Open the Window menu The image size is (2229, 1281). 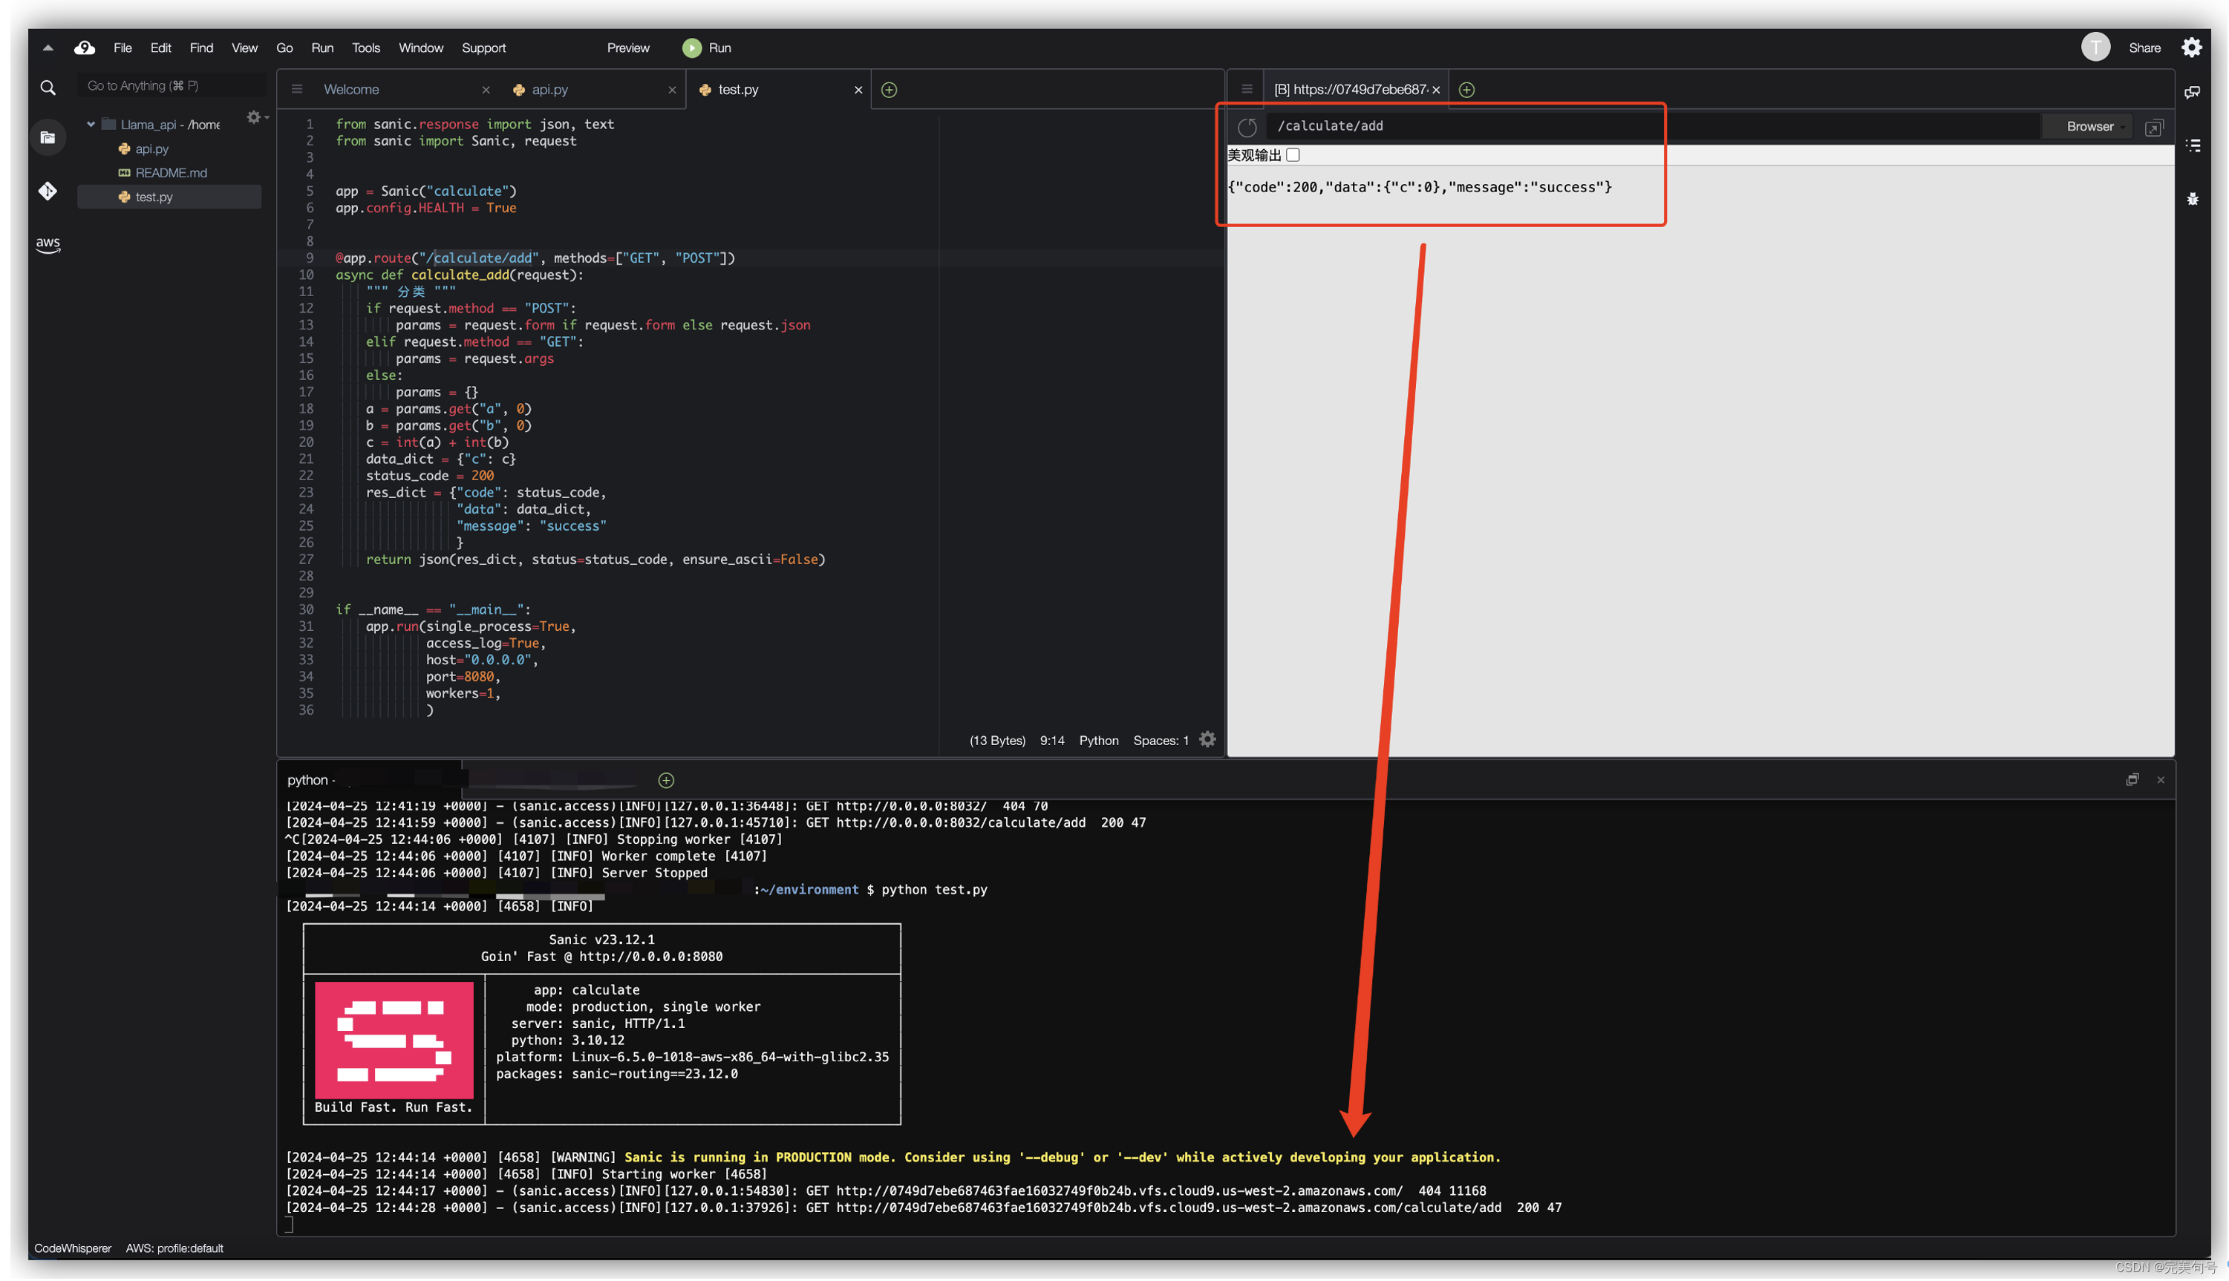(x=421, y=47)
